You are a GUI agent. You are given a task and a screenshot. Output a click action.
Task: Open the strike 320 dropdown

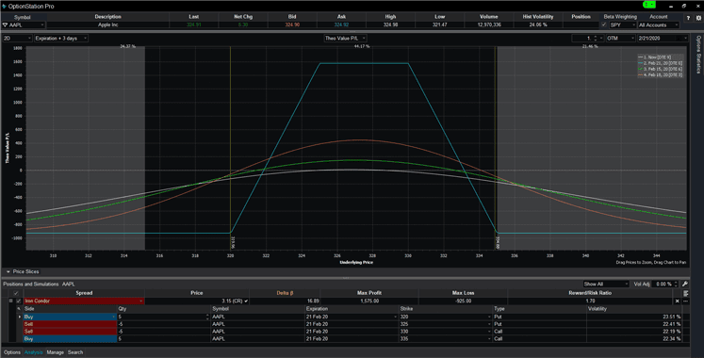[488, 317]
